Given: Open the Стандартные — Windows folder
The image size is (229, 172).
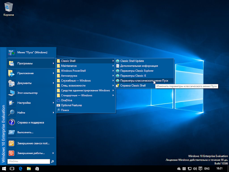Looking at the screenshot, I should coord(86,96).
